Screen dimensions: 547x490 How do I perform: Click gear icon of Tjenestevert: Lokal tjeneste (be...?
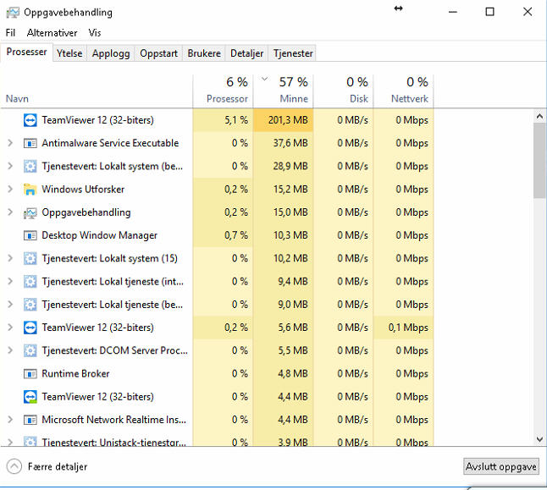point(30,305)
